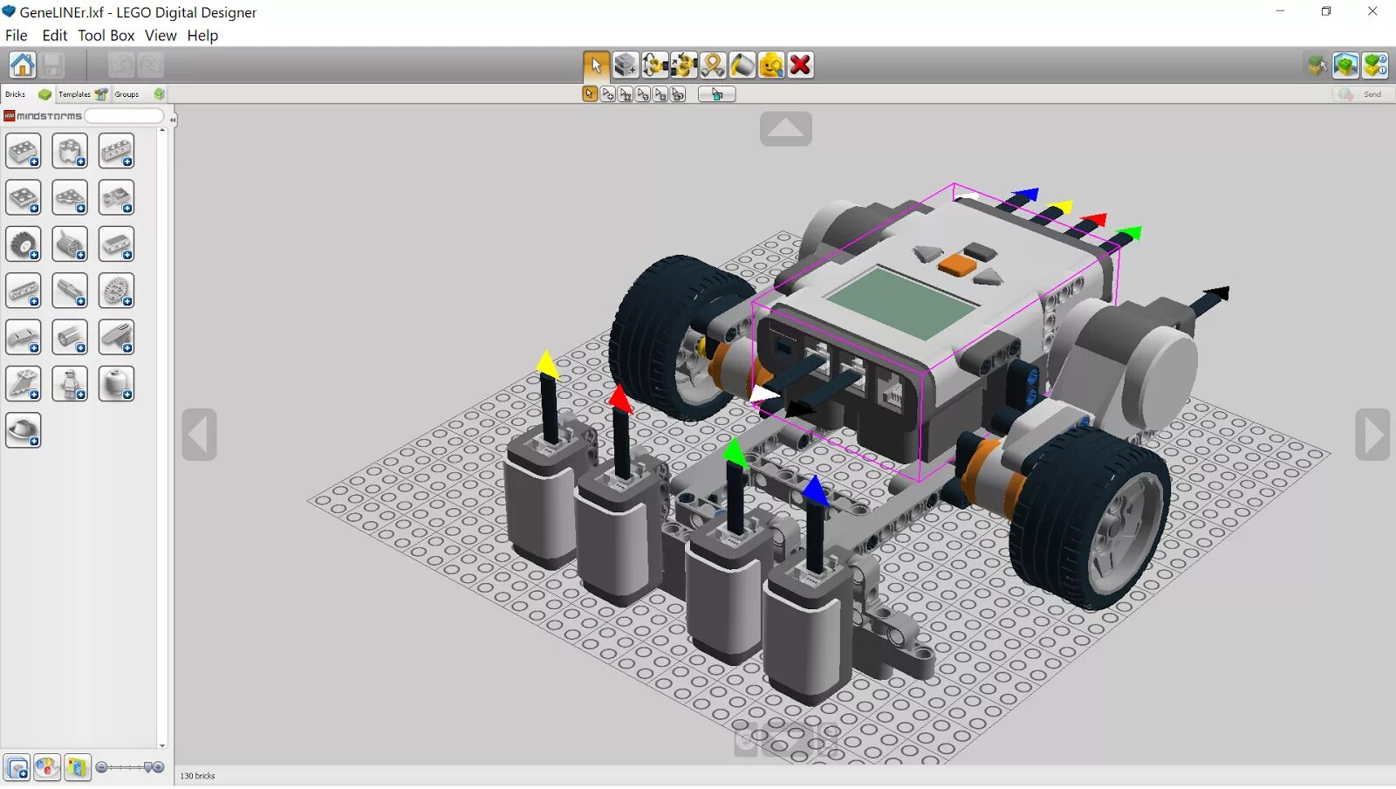Click the orange NXT center button on robot
The width and height of the screenshot is (1396, 789).
point(958,264)
